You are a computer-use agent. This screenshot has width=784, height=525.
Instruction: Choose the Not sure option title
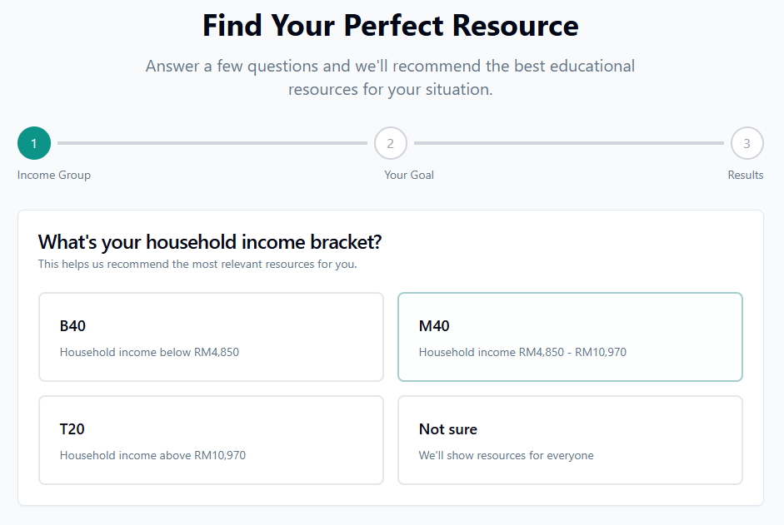click(x=448, y=429)
